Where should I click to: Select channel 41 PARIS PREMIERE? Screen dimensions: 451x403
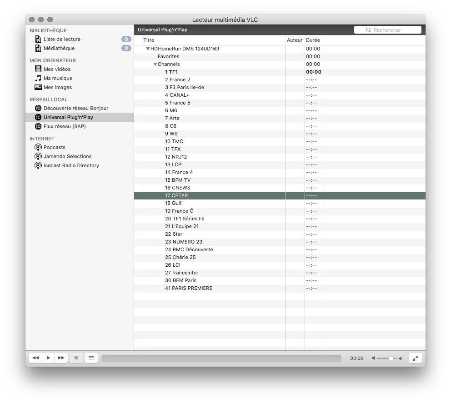[x=280, y=289]
